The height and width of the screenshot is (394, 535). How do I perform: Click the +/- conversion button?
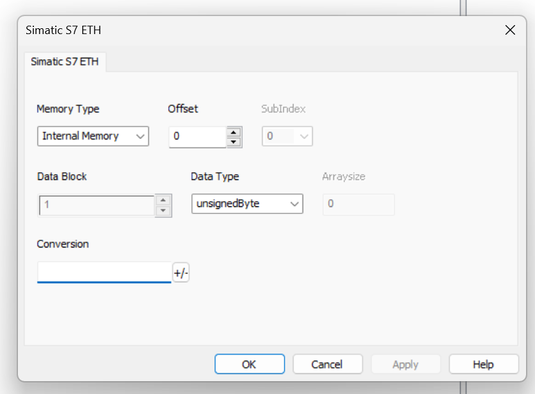pyautogui.click(x=181, y=273)
